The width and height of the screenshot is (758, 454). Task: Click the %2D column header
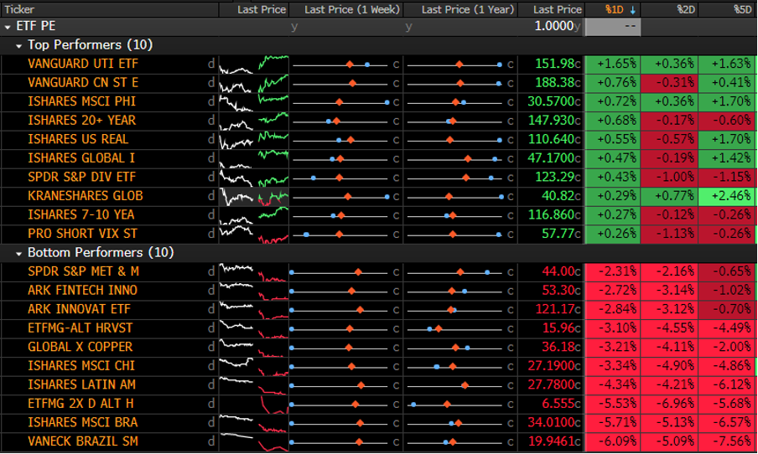pyautogui.click(x=686, y=9)
